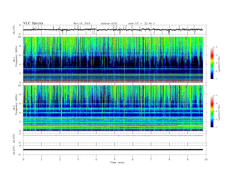
Task: Select the date text "Nov.15, 2015"
Action: click(82, 23)
